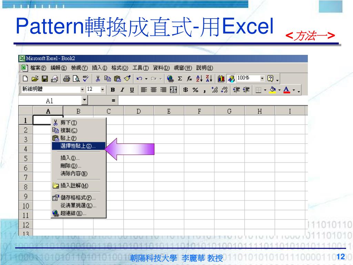Choose 超連結(H) in context menu
353x265 pixels.
78,213
